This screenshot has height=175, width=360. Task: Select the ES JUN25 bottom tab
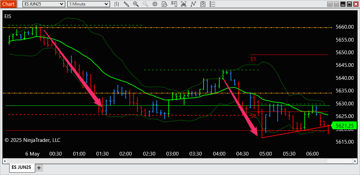pyautogui.click(x=22, y=167)
